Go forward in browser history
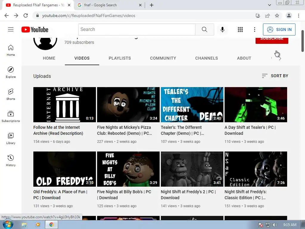 (x=16, y=16)
